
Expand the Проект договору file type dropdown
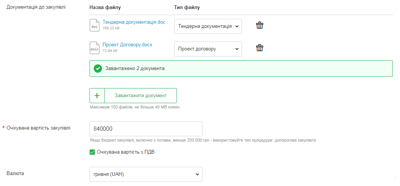pos(208,49)
